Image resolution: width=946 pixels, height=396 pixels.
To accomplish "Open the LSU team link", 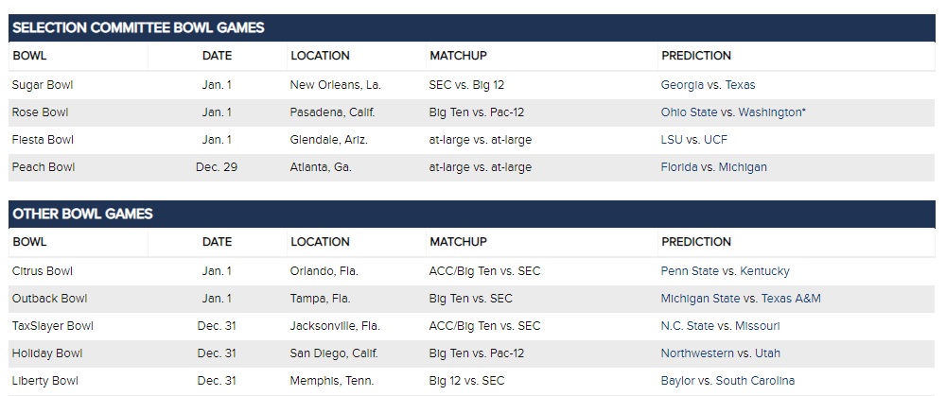I will 672,140.
